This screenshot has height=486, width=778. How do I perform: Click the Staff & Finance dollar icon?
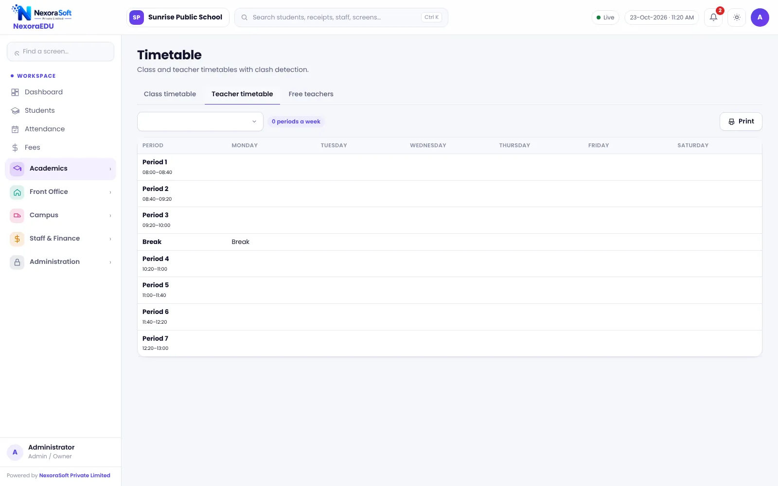click(x=17, y=239)
